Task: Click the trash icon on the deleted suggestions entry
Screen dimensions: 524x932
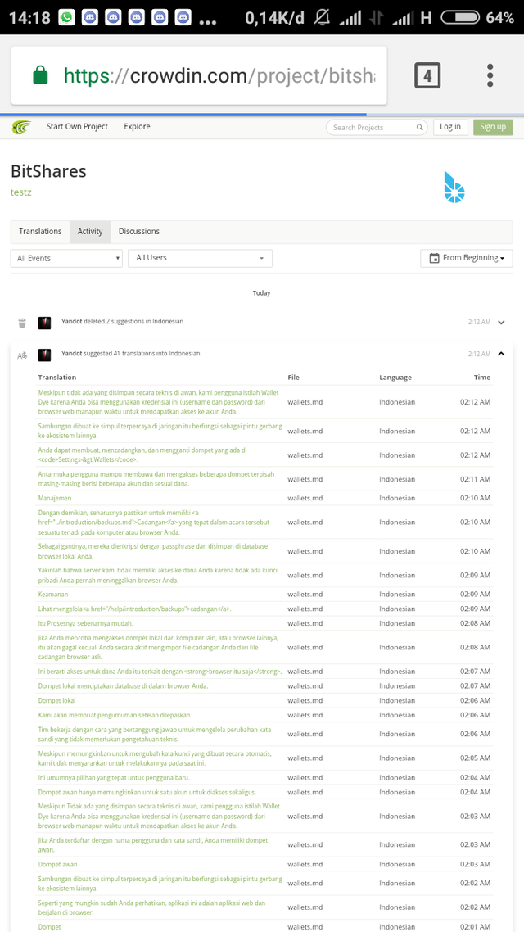Action: point(21,322)
